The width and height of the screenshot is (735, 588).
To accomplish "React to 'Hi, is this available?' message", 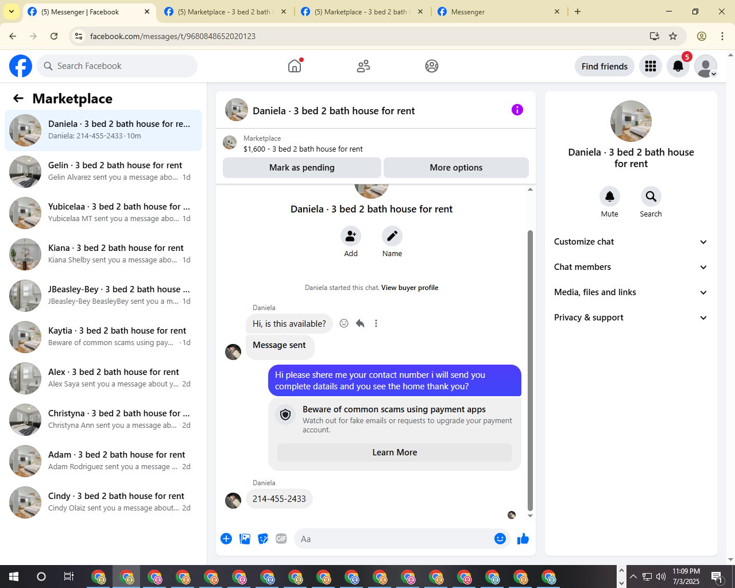I will (x=344, y=323).
